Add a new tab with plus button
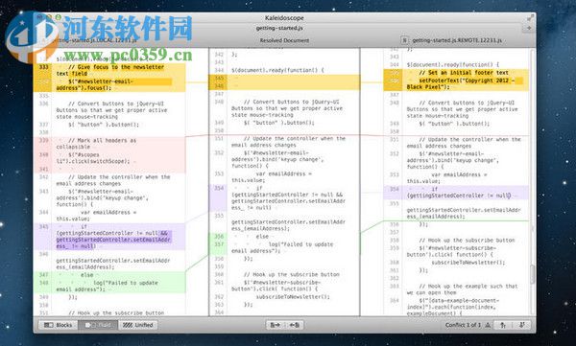Image resolution: width=576 pixels, height=346 pixels. 529,28
